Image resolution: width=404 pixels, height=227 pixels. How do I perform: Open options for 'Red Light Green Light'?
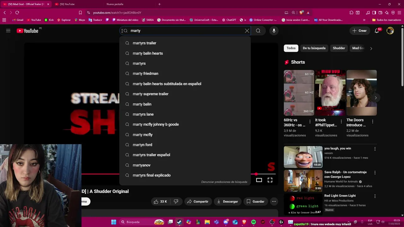[375, 196]
